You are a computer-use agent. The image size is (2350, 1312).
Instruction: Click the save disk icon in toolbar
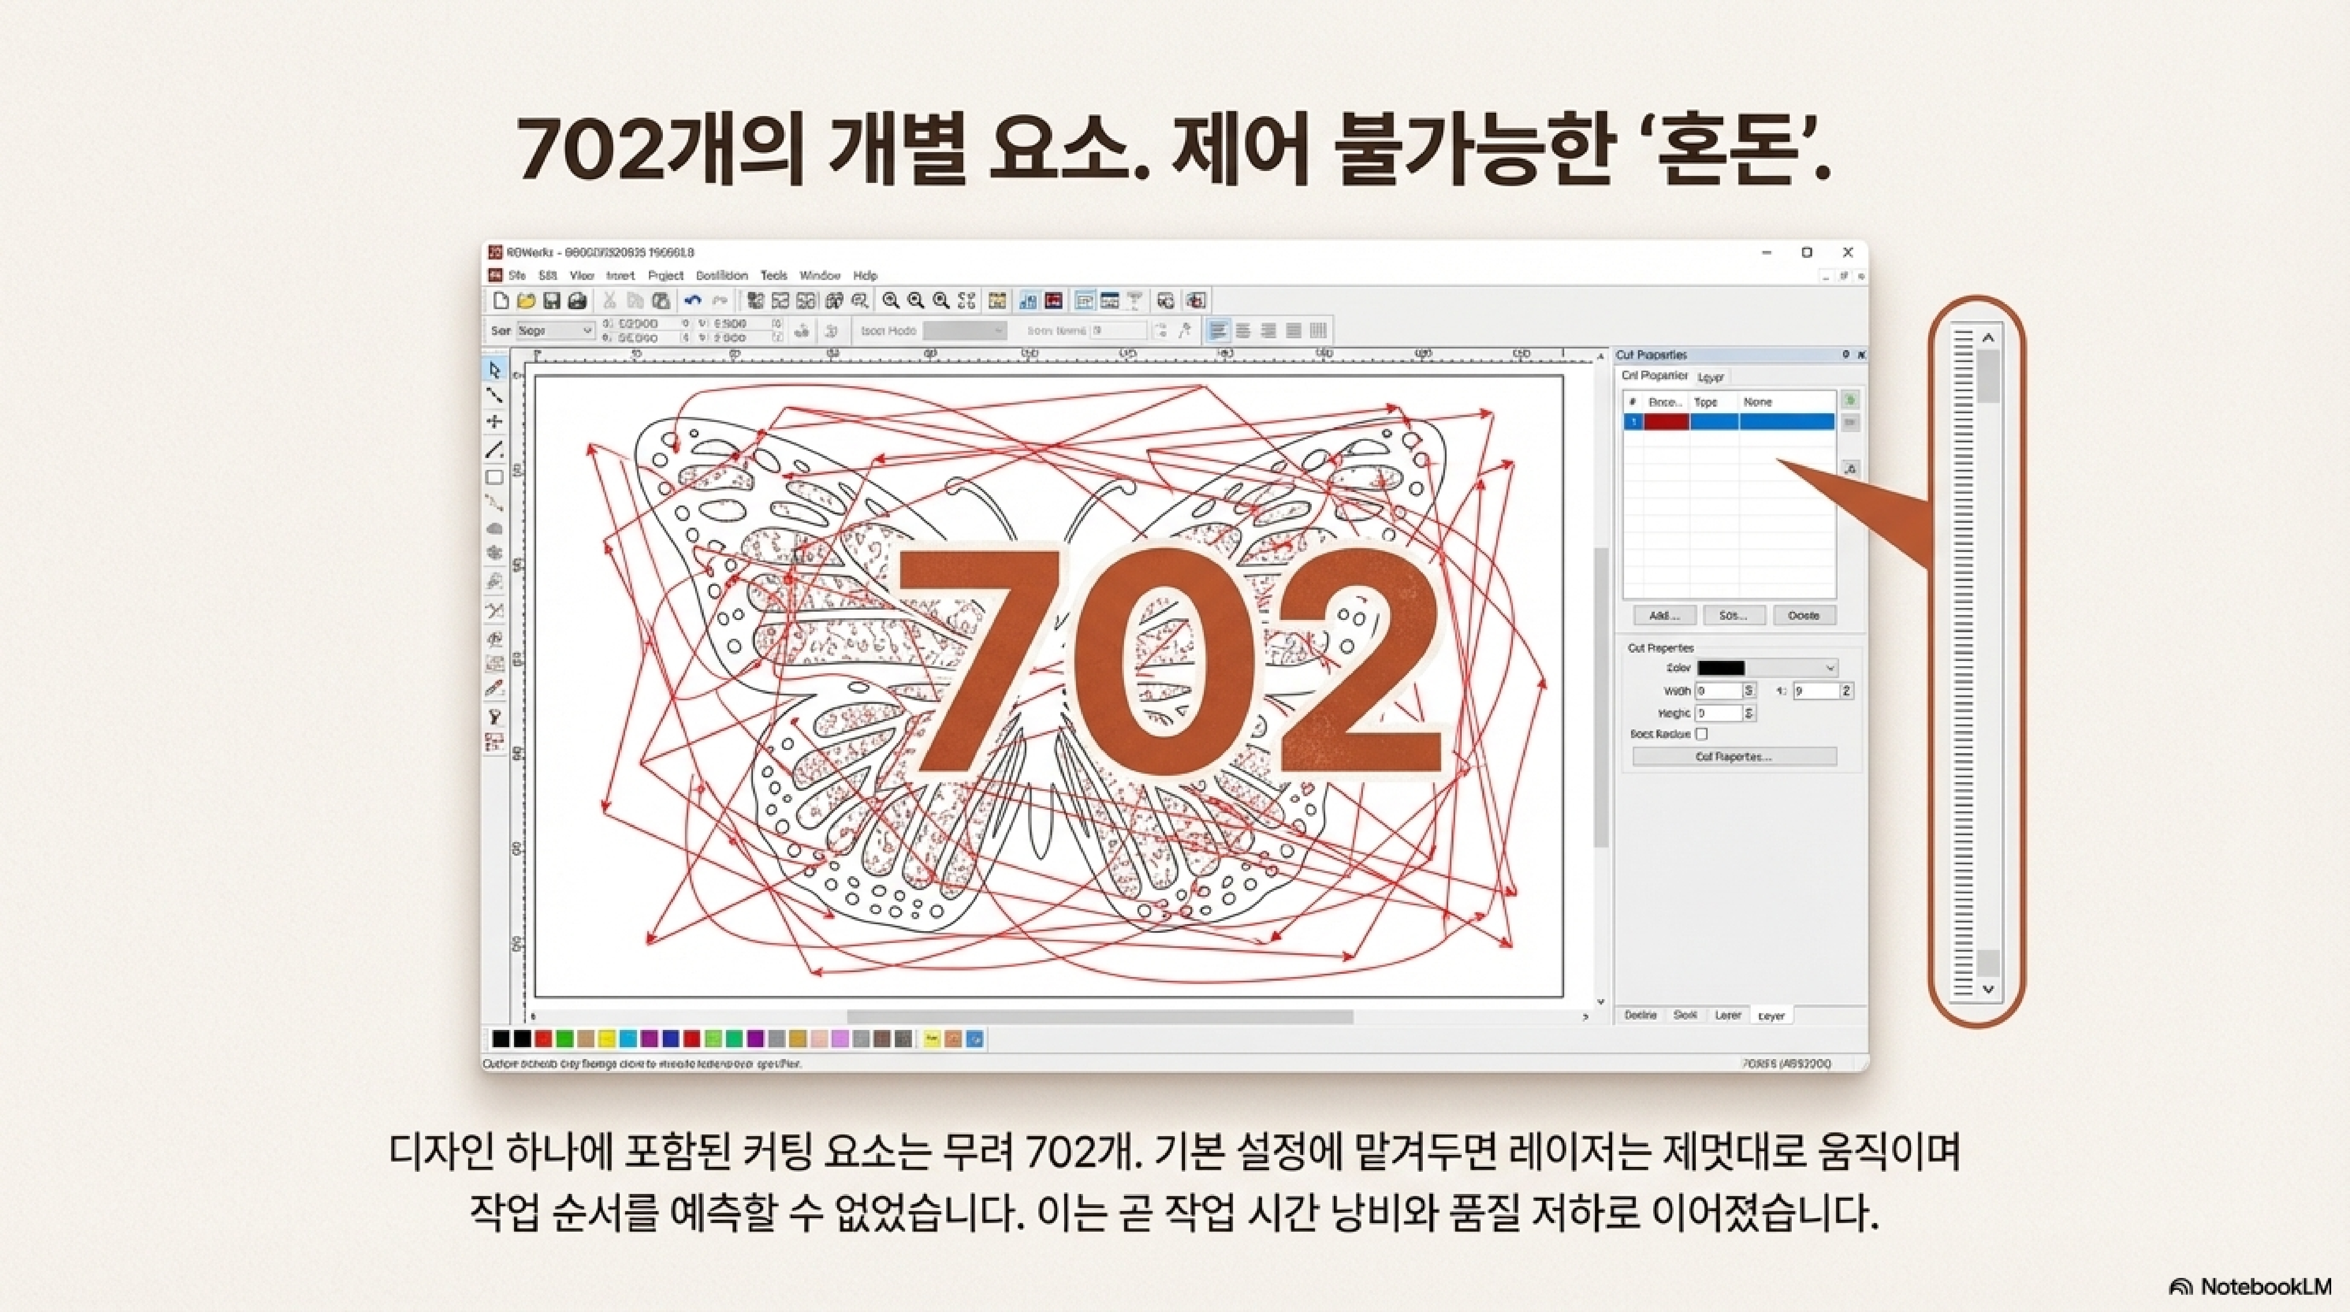[551, 300]
